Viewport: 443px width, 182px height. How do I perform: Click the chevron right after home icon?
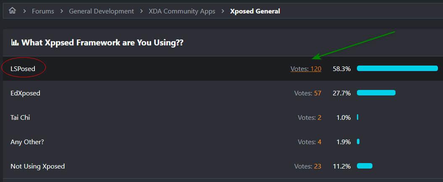[24, 11]
